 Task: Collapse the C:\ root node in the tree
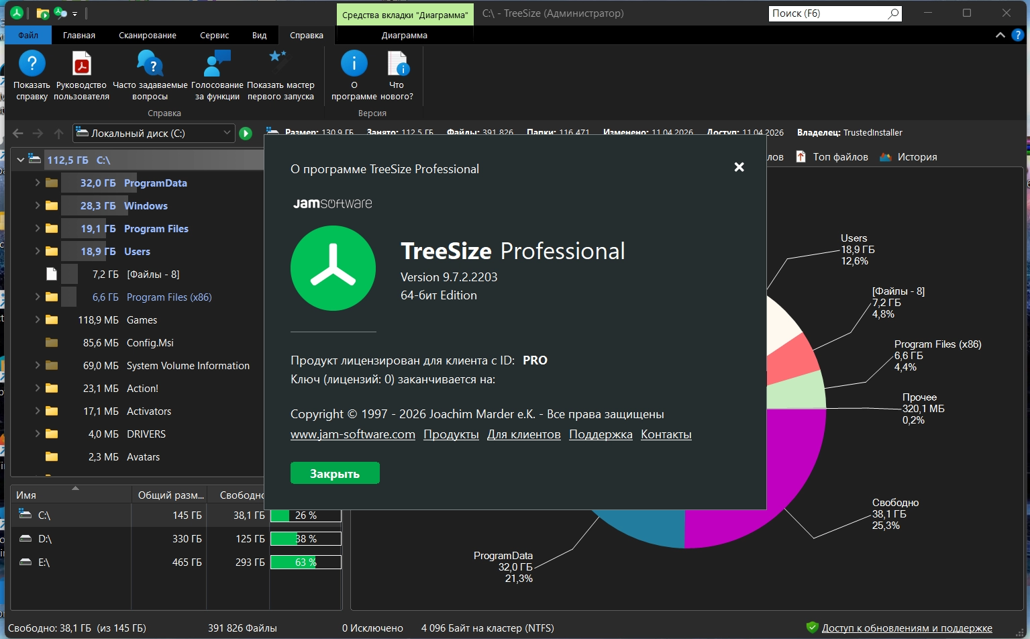(21, 160)
